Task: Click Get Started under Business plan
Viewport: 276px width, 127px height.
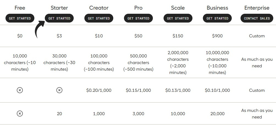Action: [x=217, y=18]
